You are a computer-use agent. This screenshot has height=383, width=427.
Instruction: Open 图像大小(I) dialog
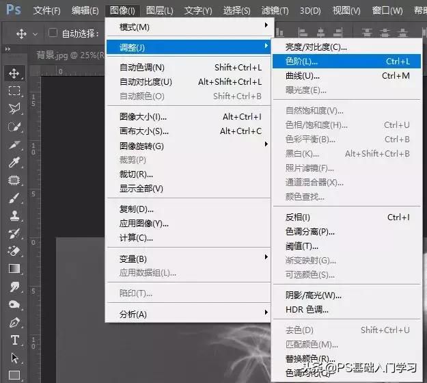[x=188, y=117]
